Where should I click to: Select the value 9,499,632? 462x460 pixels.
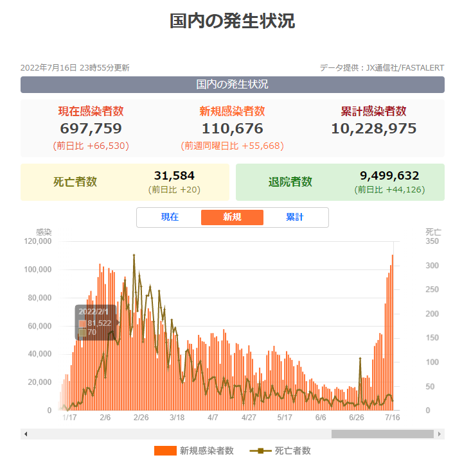389,176
